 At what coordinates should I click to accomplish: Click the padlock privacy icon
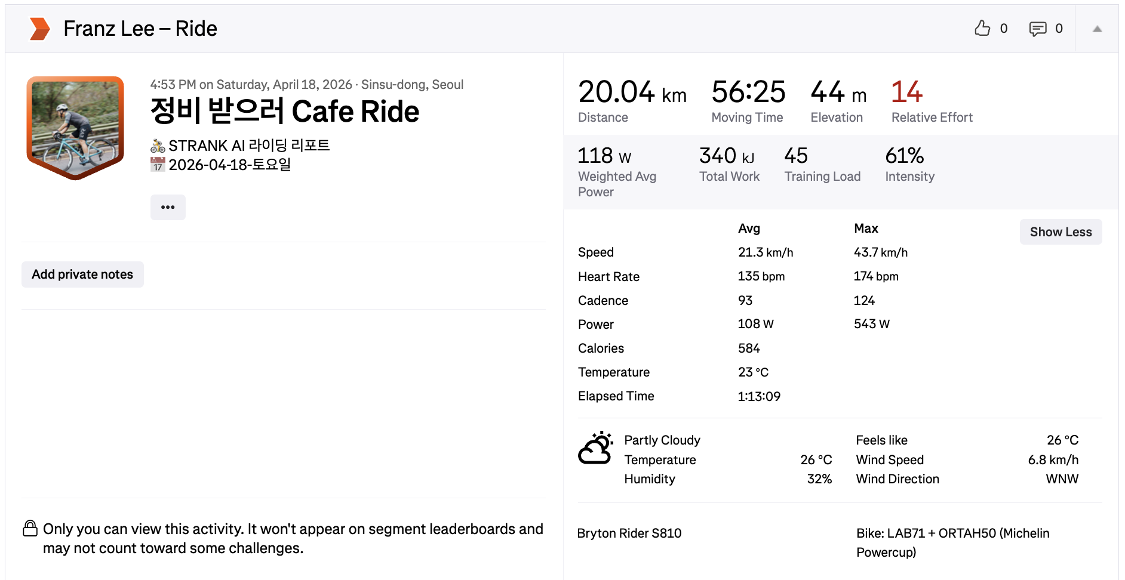click(30, 529)
